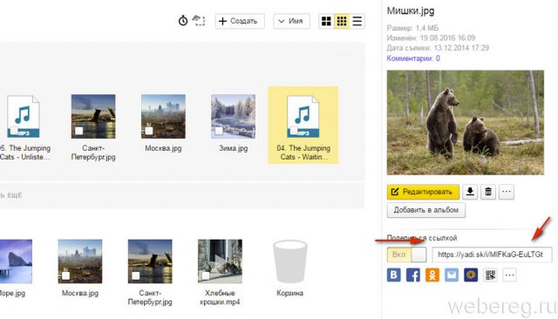Open the Корзина trash bin
The image size is (558, 319).
(290, 261)
